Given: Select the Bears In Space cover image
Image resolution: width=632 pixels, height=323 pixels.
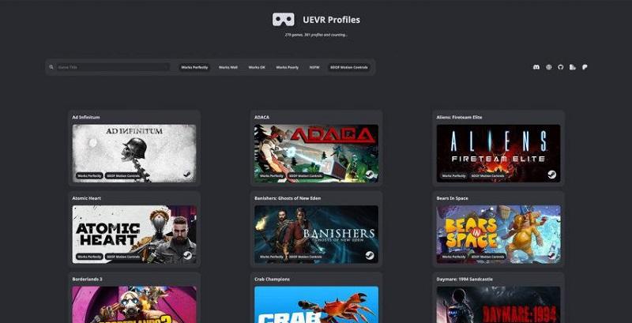Looking at the screenshot, I should pyautogui.click(x=498, y=235).
